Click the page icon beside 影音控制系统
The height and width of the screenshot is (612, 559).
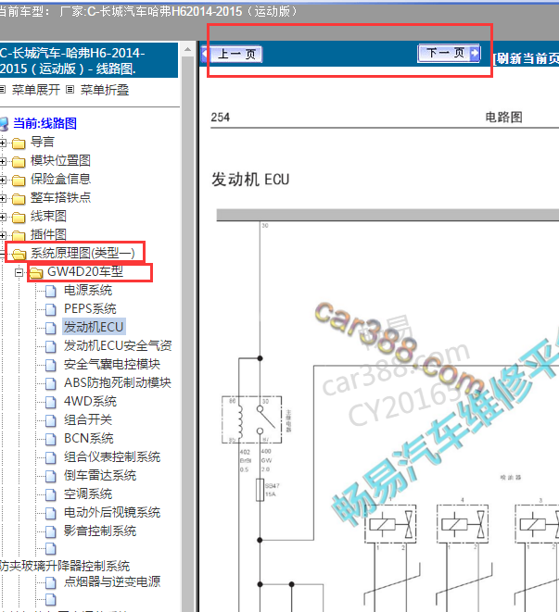50,532
